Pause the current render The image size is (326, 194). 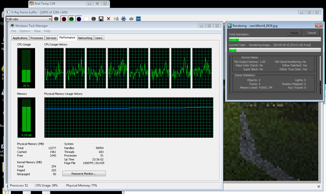[294, 33]
